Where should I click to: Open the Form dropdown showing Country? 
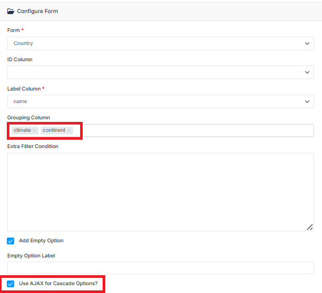point(161,43)
